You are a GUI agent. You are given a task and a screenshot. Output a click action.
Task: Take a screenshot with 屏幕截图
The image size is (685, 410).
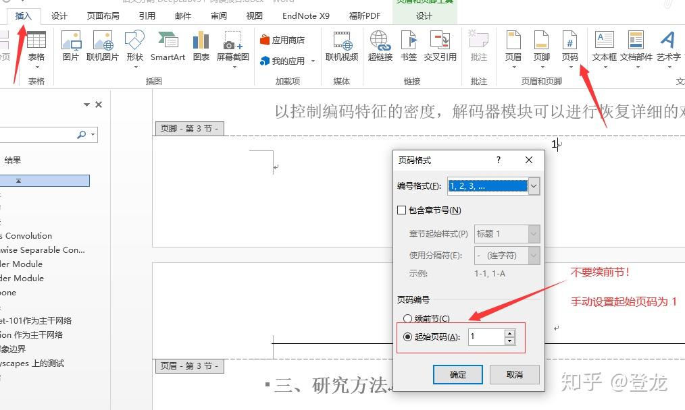pyautogui.click(x=232, y=47)
